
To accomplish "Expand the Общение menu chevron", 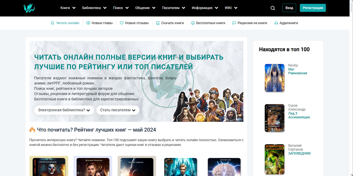I will (154, 8).
